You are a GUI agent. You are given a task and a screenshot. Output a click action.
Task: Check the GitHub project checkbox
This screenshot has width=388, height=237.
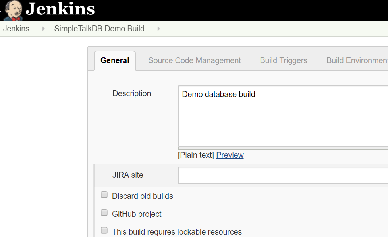[104, 212]
